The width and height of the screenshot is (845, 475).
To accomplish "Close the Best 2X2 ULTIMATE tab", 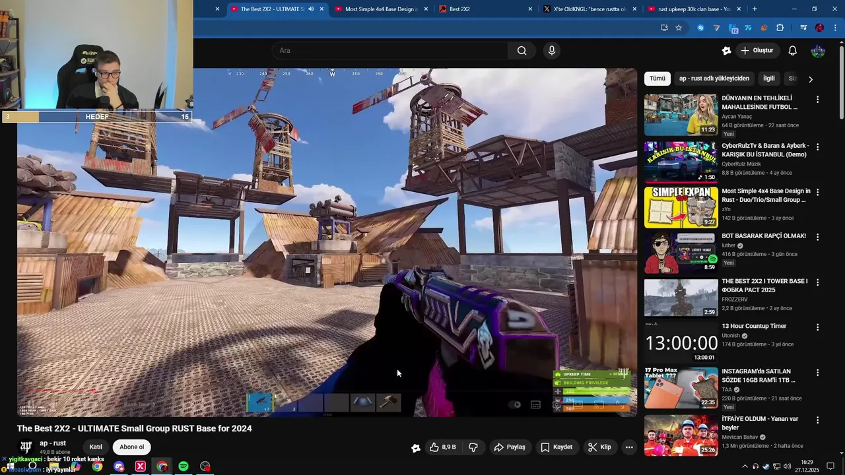I will pos(322,9).
